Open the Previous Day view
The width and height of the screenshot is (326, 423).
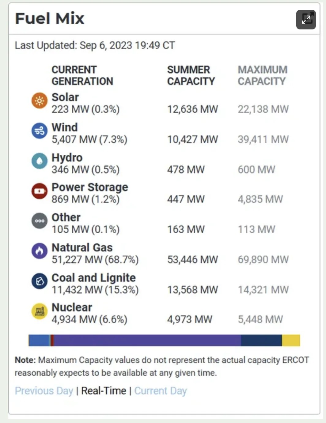point(44,391)
